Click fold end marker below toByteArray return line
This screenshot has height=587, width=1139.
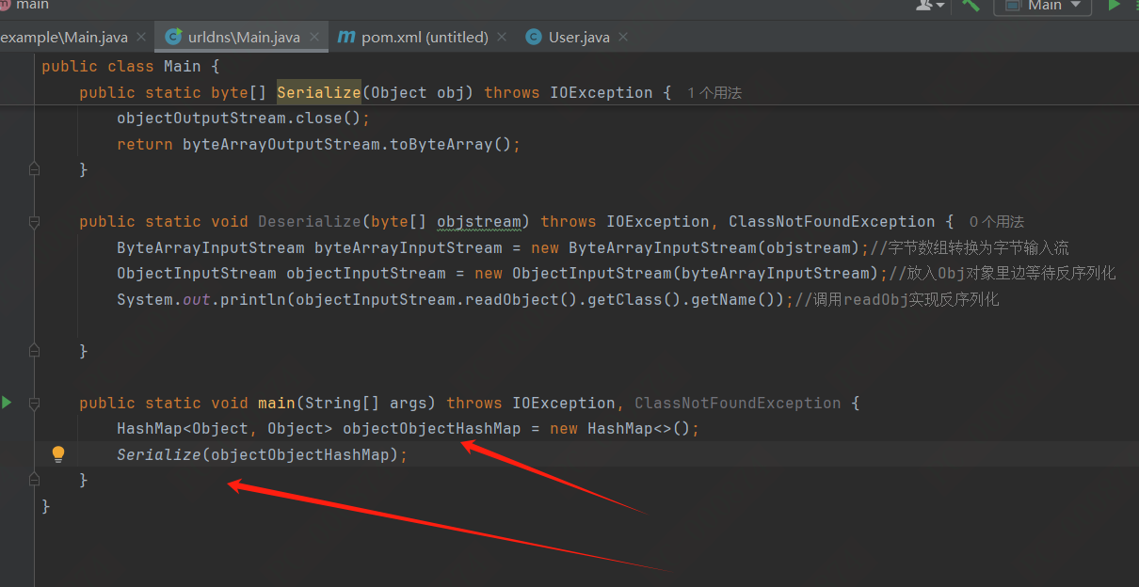click(x=35, y=169)
